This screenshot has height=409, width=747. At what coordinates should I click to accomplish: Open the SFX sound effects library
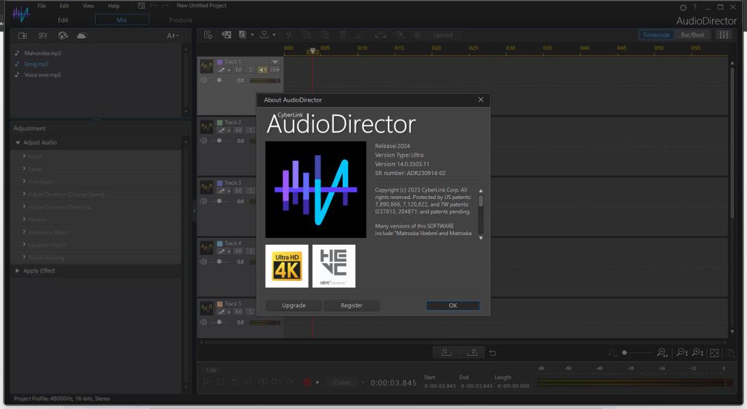click(42, 35)
